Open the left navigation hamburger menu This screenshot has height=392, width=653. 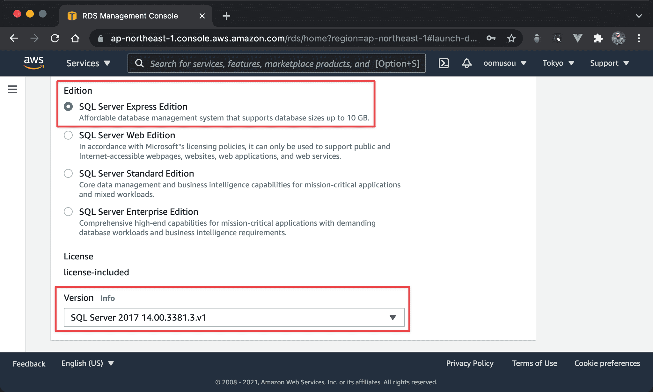click(x=13, y=89)
